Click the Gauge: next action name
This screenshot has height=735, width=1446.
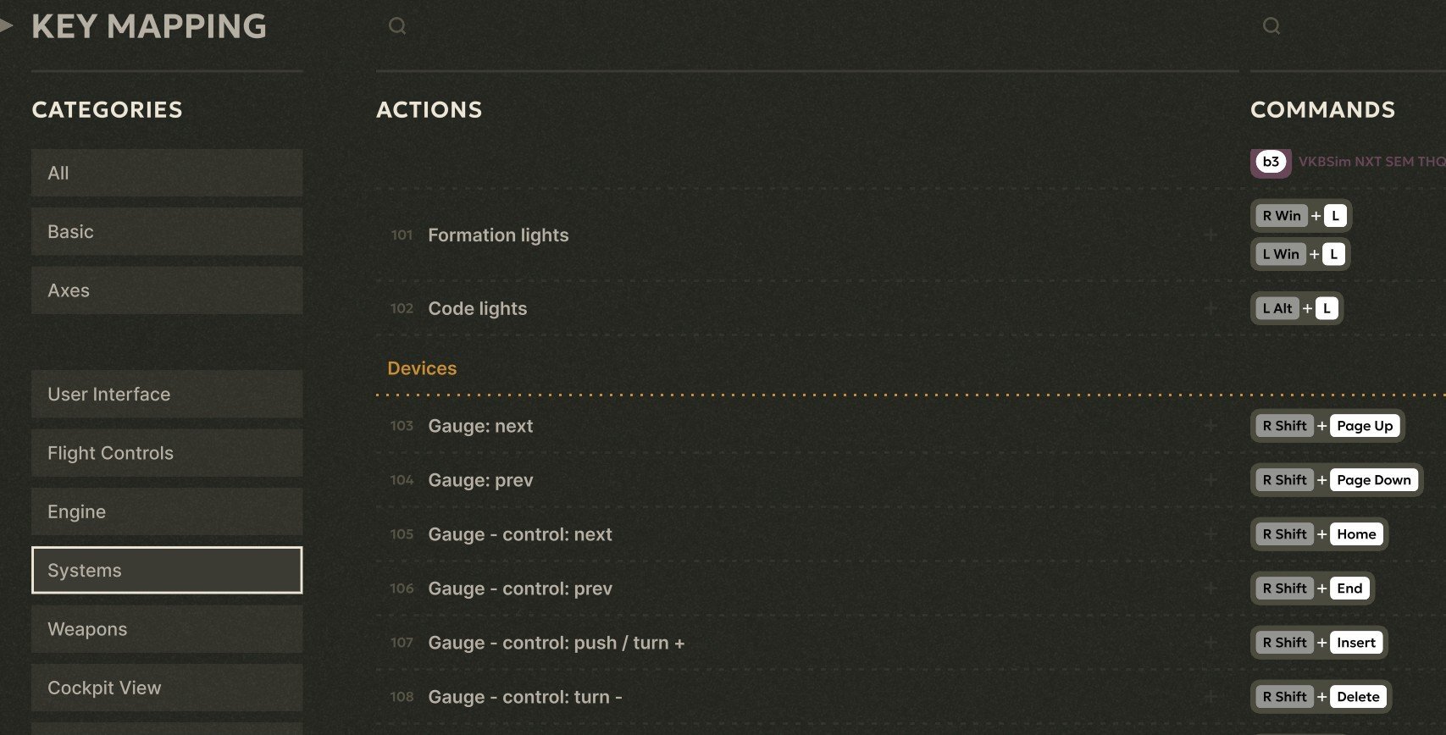click(x=480, y=426)
